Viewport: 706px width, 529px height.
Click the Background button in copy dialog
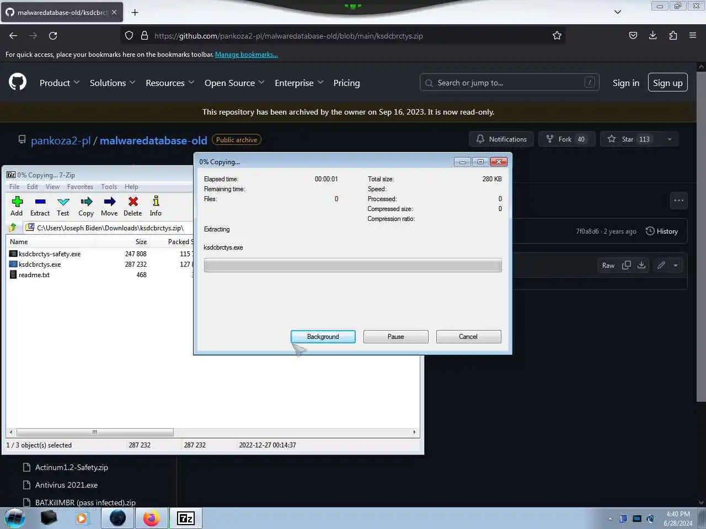pos(323,337)
